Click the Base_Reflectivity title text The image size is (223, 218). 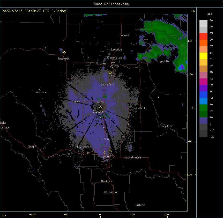pos(111,4)
